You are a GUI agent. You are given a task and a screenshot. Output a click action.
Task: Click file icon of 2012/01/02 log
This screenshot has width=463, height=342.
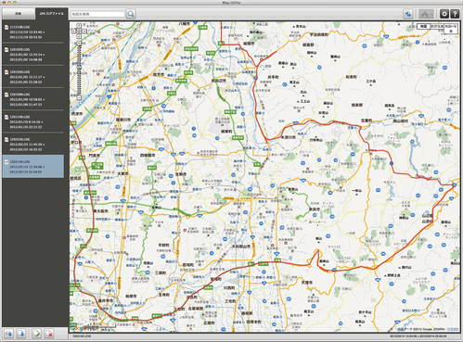pyautogui.click(x=6, y=50)
